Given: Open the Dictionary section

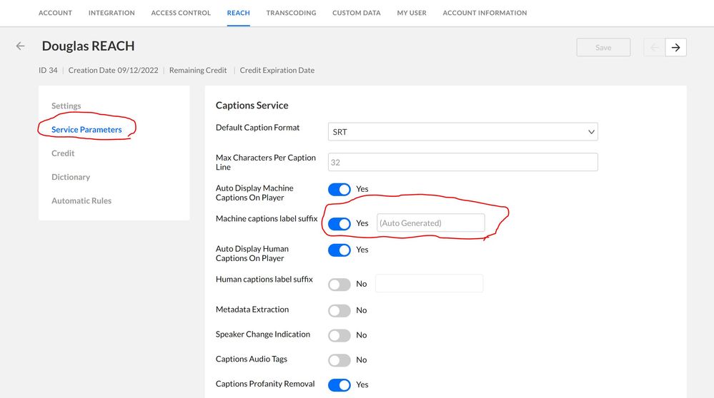Looking at the screenshot, I should coord(71,177).
